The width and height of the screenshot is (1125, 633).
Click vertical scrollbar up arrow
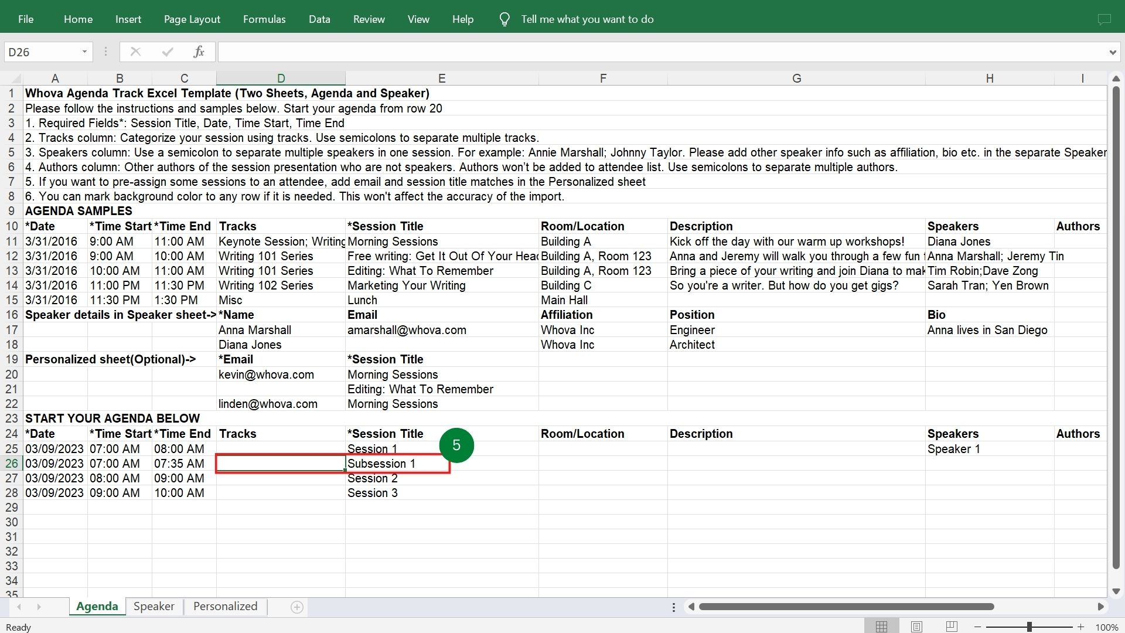click(1116, 79)
